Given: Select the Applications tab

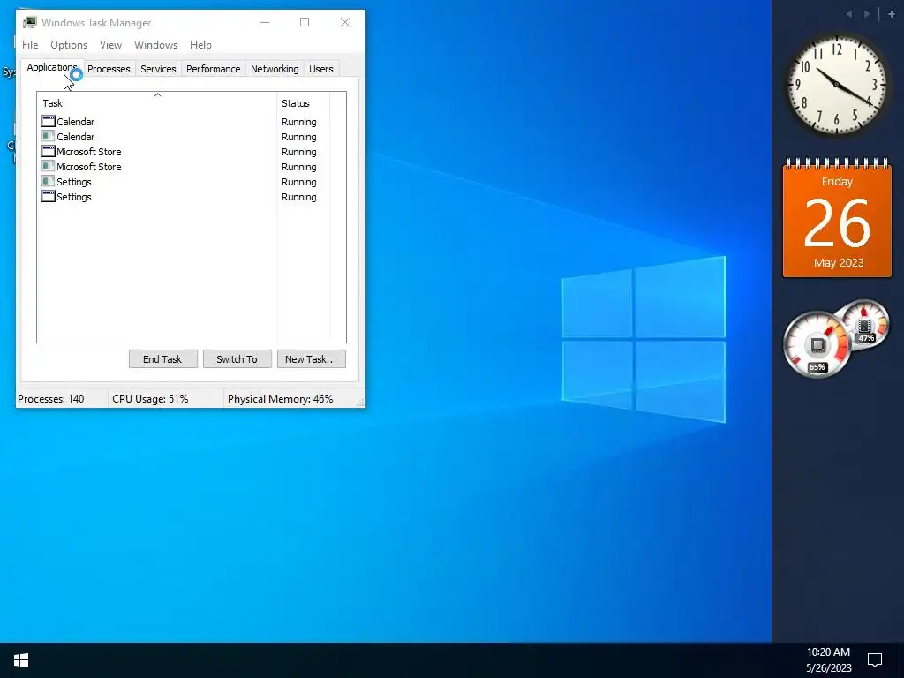Looking at the screenshot, I should coord(52,67).
